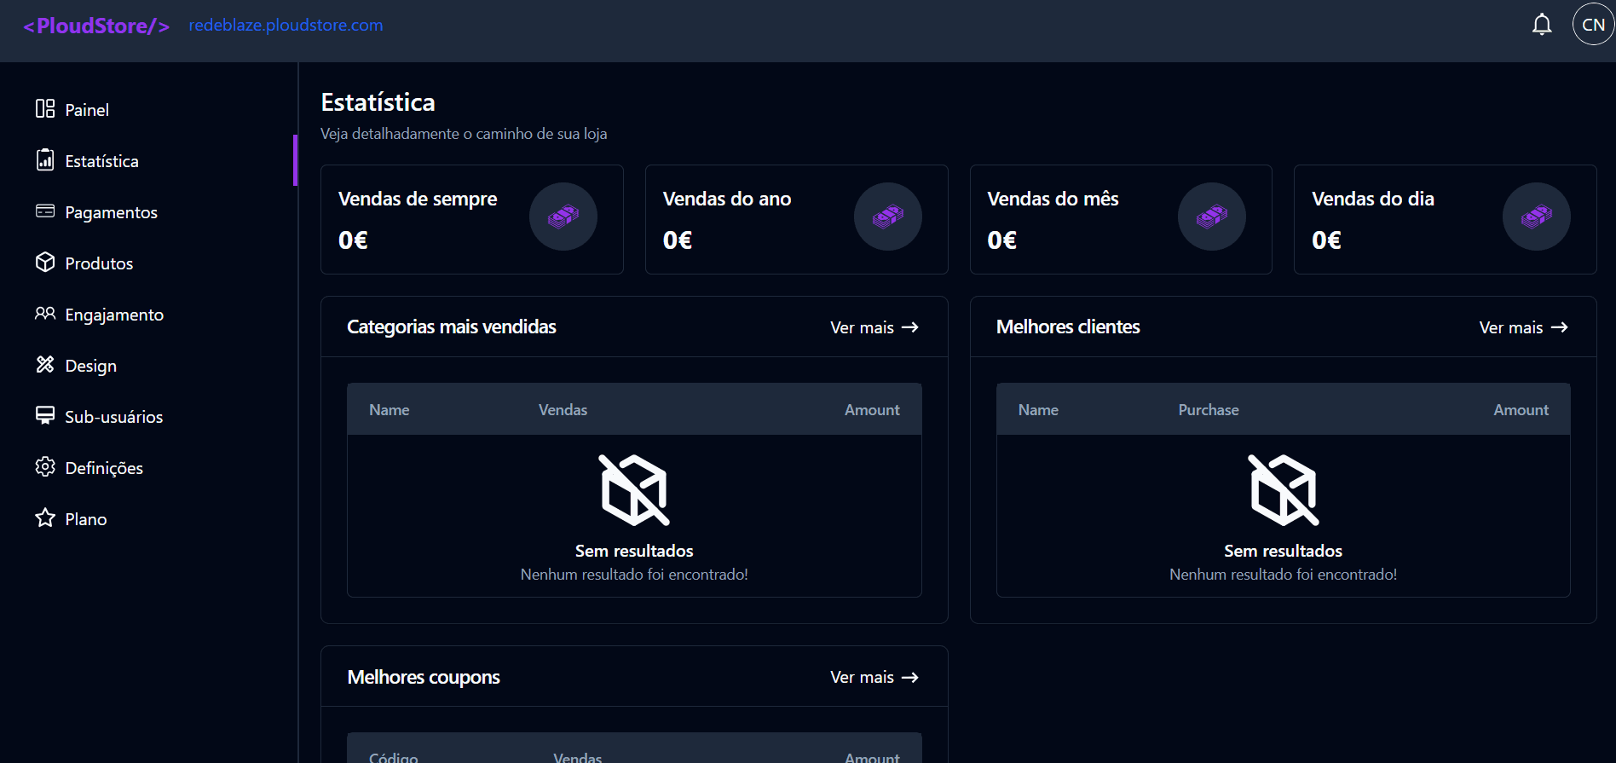1616x763 pixels.
Task: Click the Pagamentos card icon
Action: 45,211
